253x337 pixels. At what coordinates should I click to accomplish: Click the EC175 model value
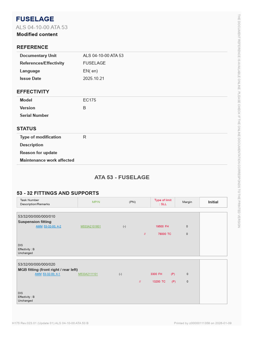click(90, 100)
